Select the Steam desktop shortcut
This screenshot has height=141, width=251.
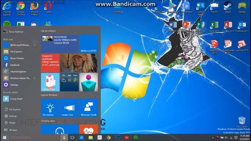[x=228, y=7]
